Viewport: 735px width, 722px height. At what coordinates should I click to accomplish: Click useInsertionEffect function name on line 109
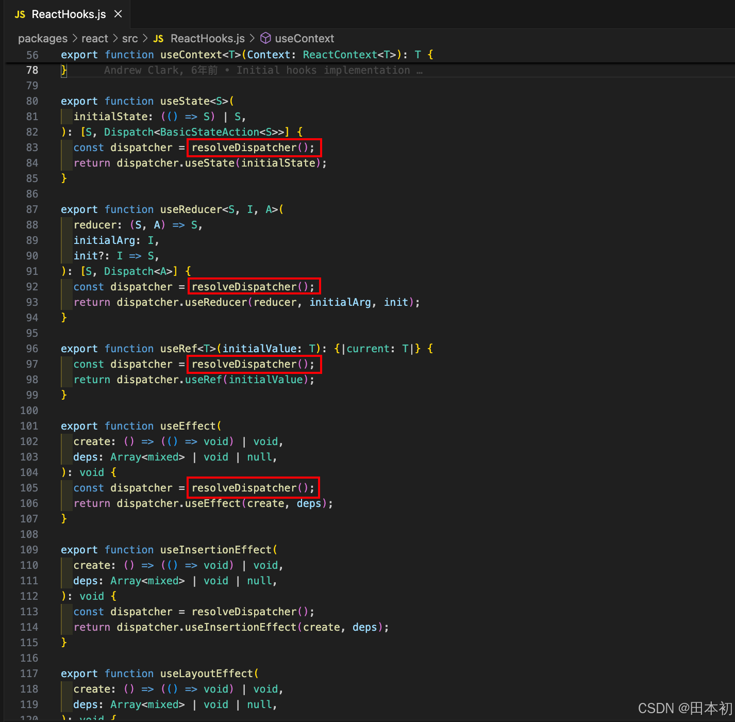[x=215, y=550]
